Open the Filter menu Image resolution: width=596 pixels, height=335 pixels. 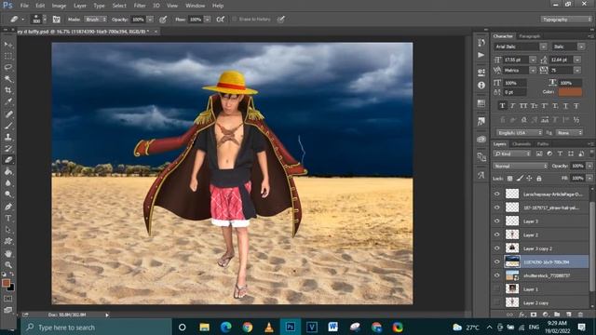pos(140,6)
